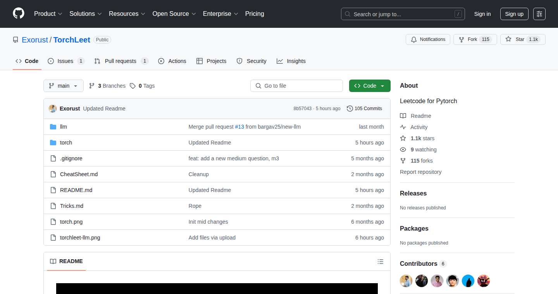Open Exorust commit author avatar

53,109
